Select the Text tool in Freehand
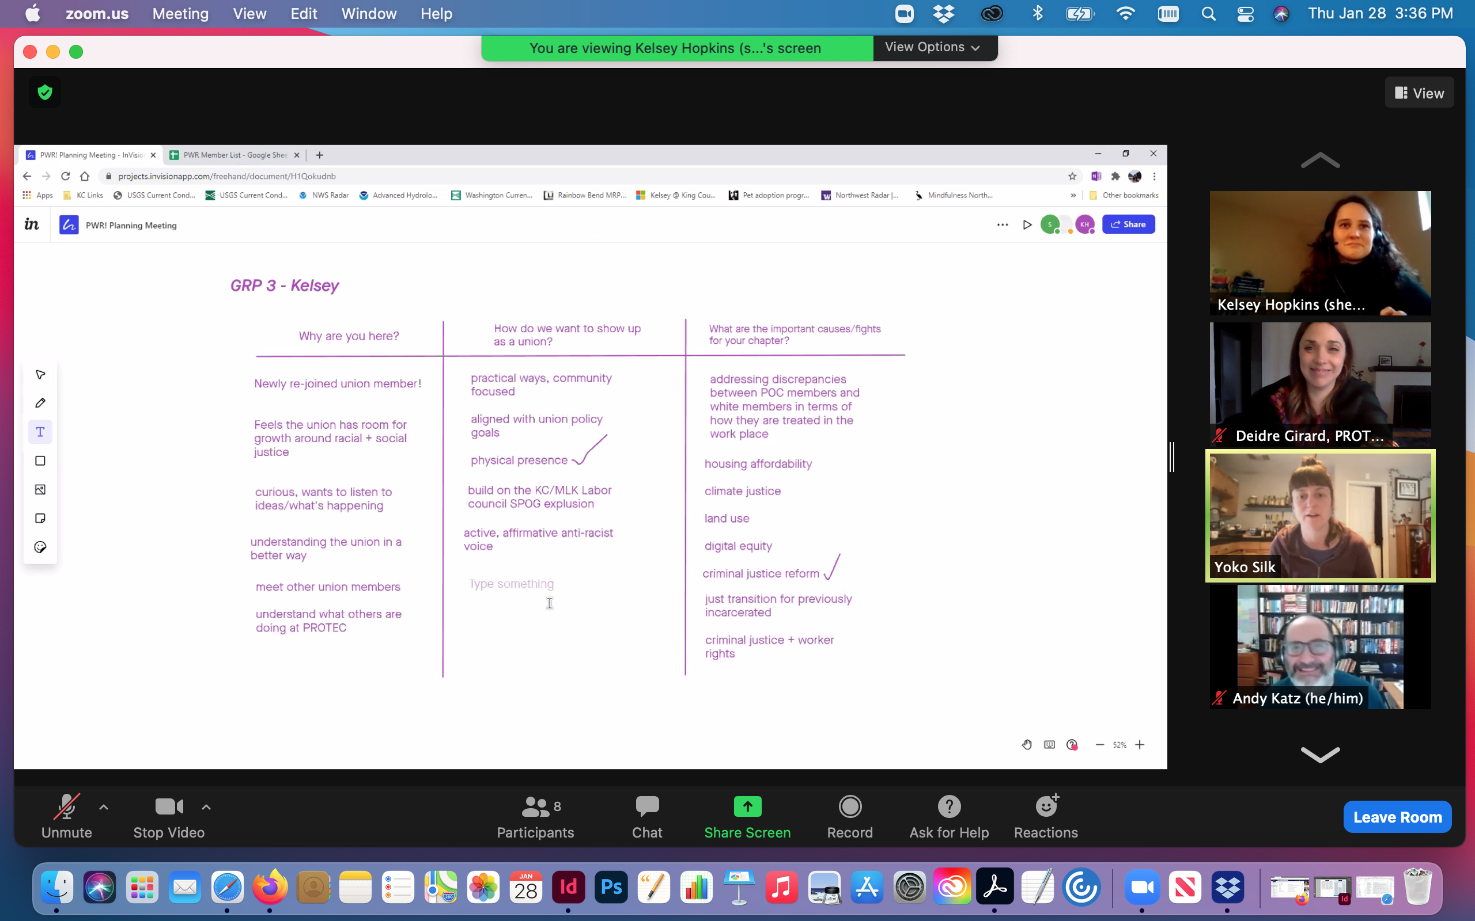Image resolution: width=1475 pixels, height=921 pixels. pyautogui.click(x=40, y=432)
